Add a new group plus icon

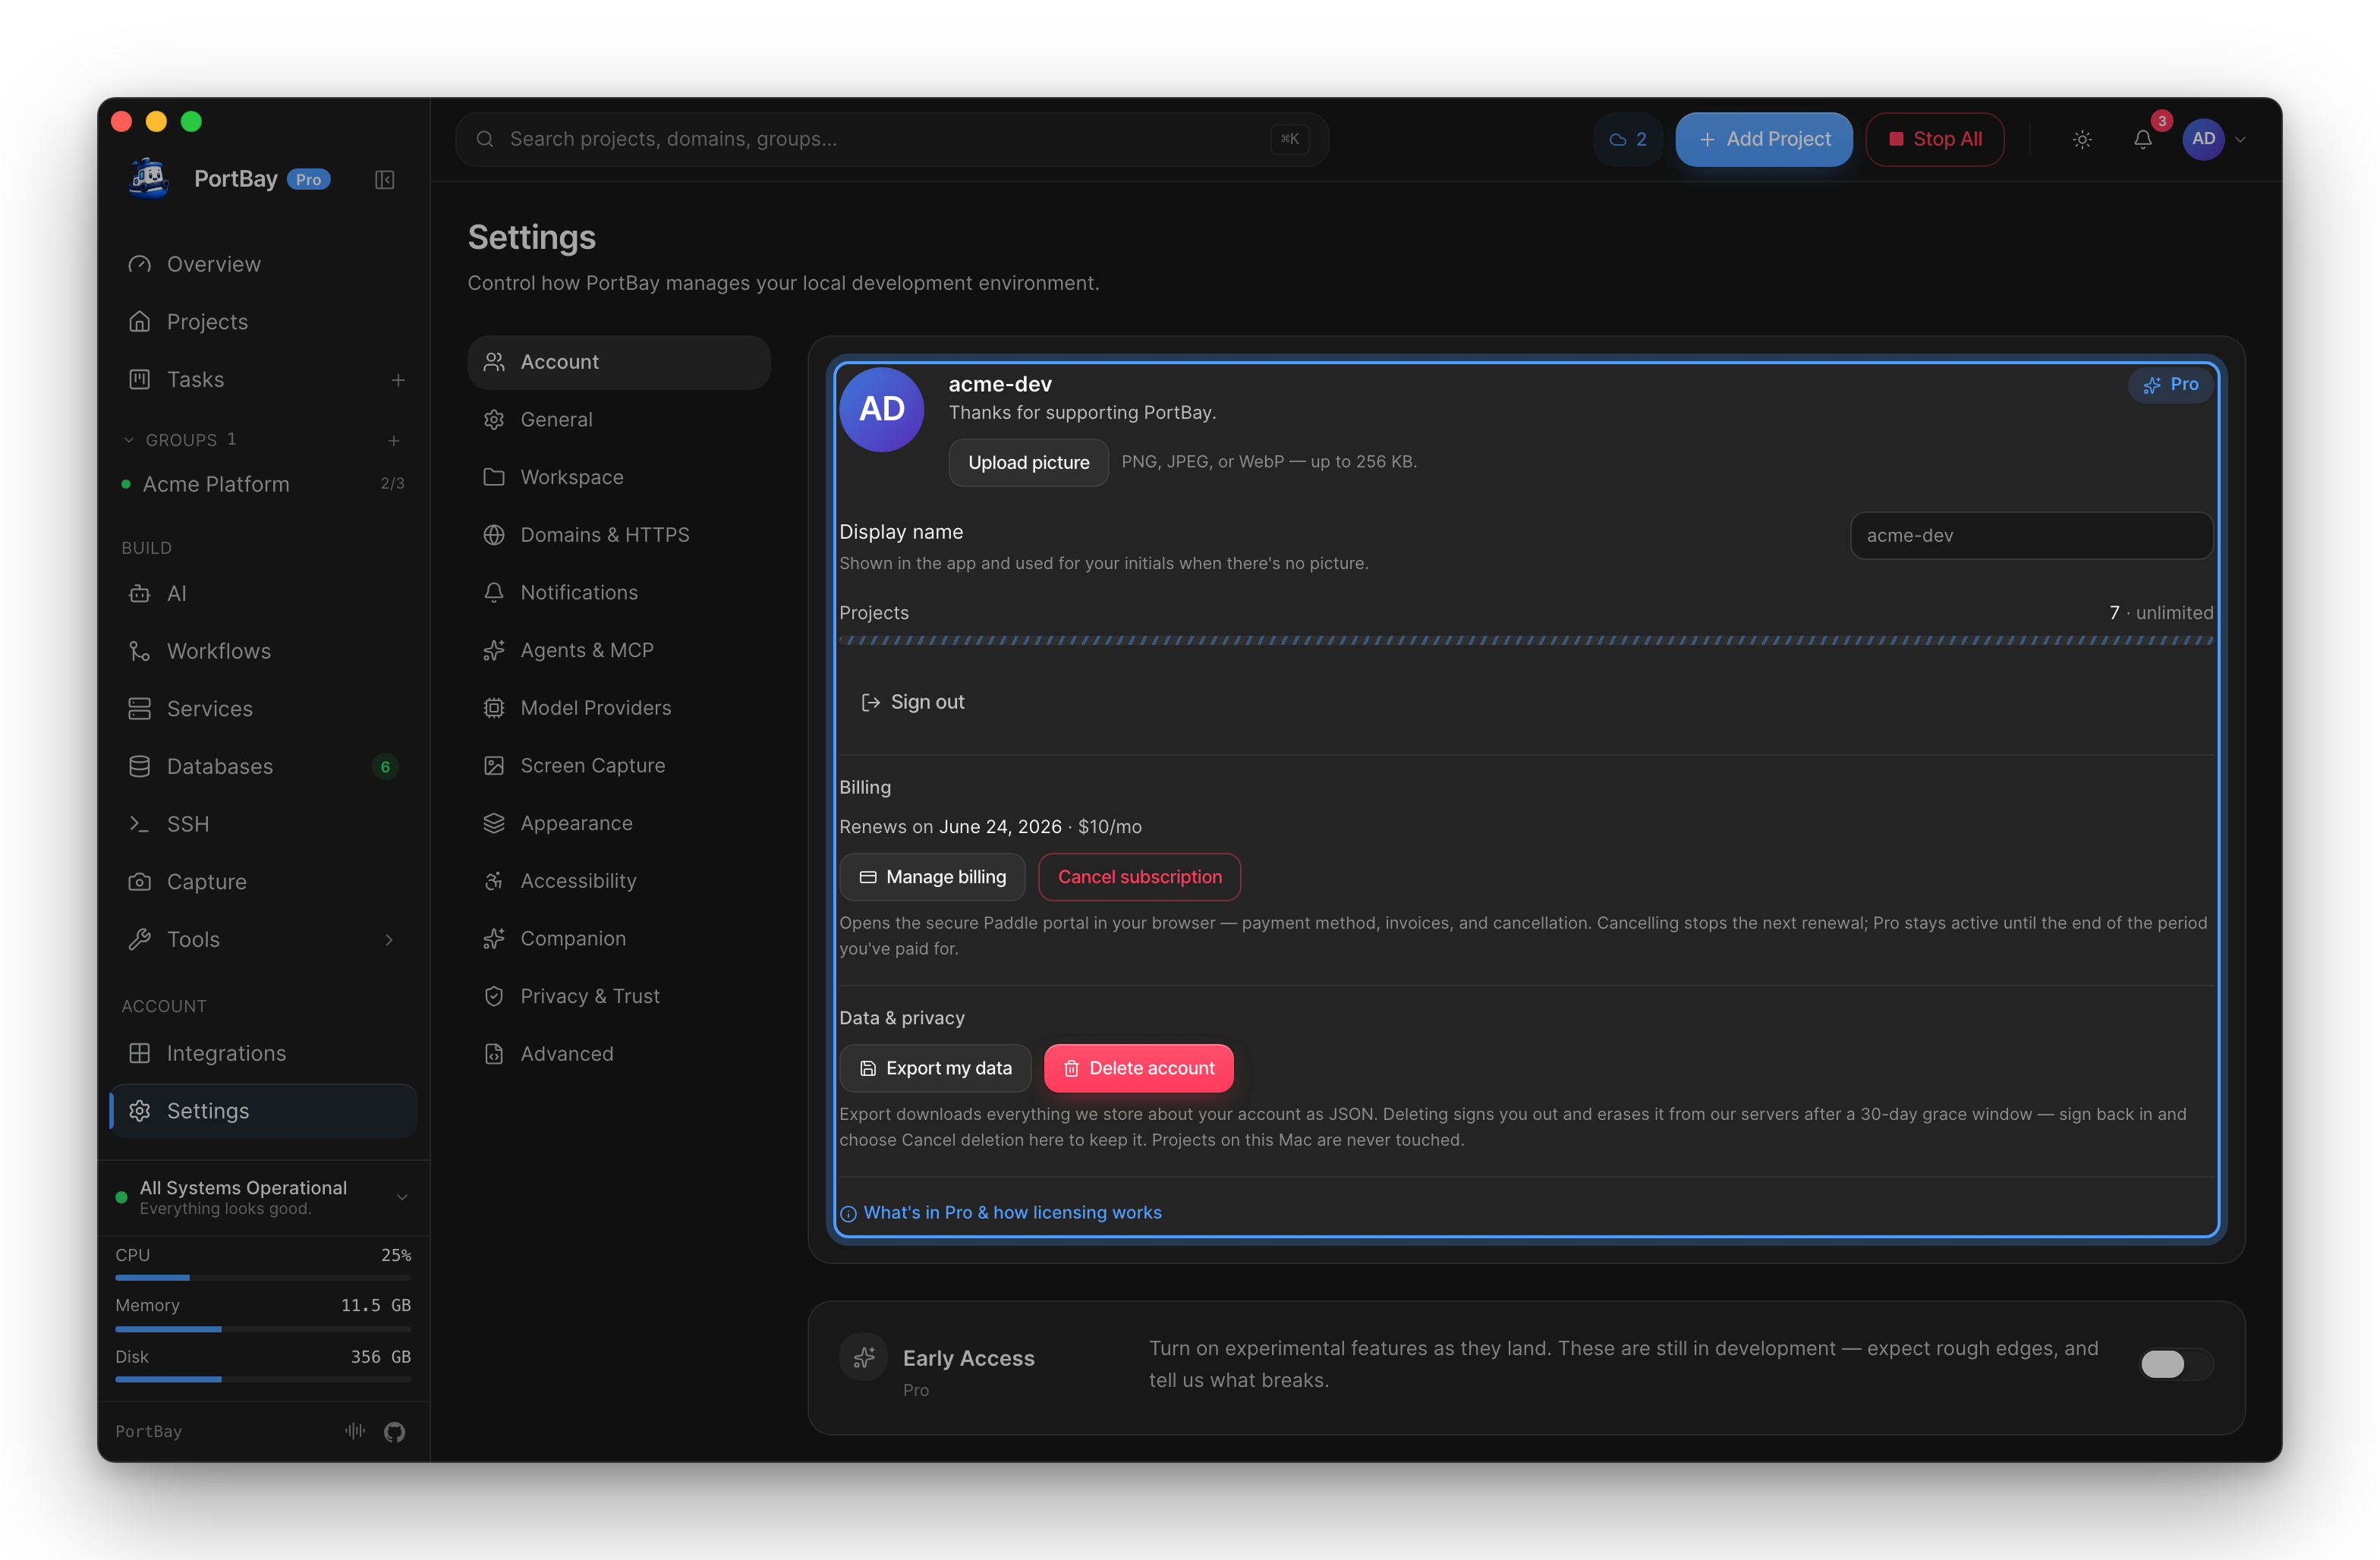pyautogui.click(x=394, y=440)
